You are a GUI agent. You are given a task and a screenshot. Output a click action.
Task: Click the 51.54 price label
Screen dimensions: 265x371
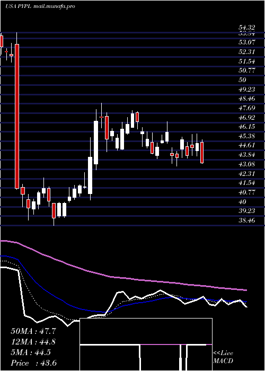click(x=247, y=61)
